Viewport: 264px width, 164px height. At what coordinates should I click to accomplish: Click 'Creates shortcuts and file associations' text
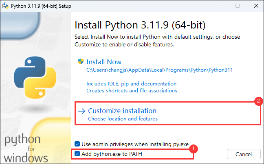tap(132, 91)
